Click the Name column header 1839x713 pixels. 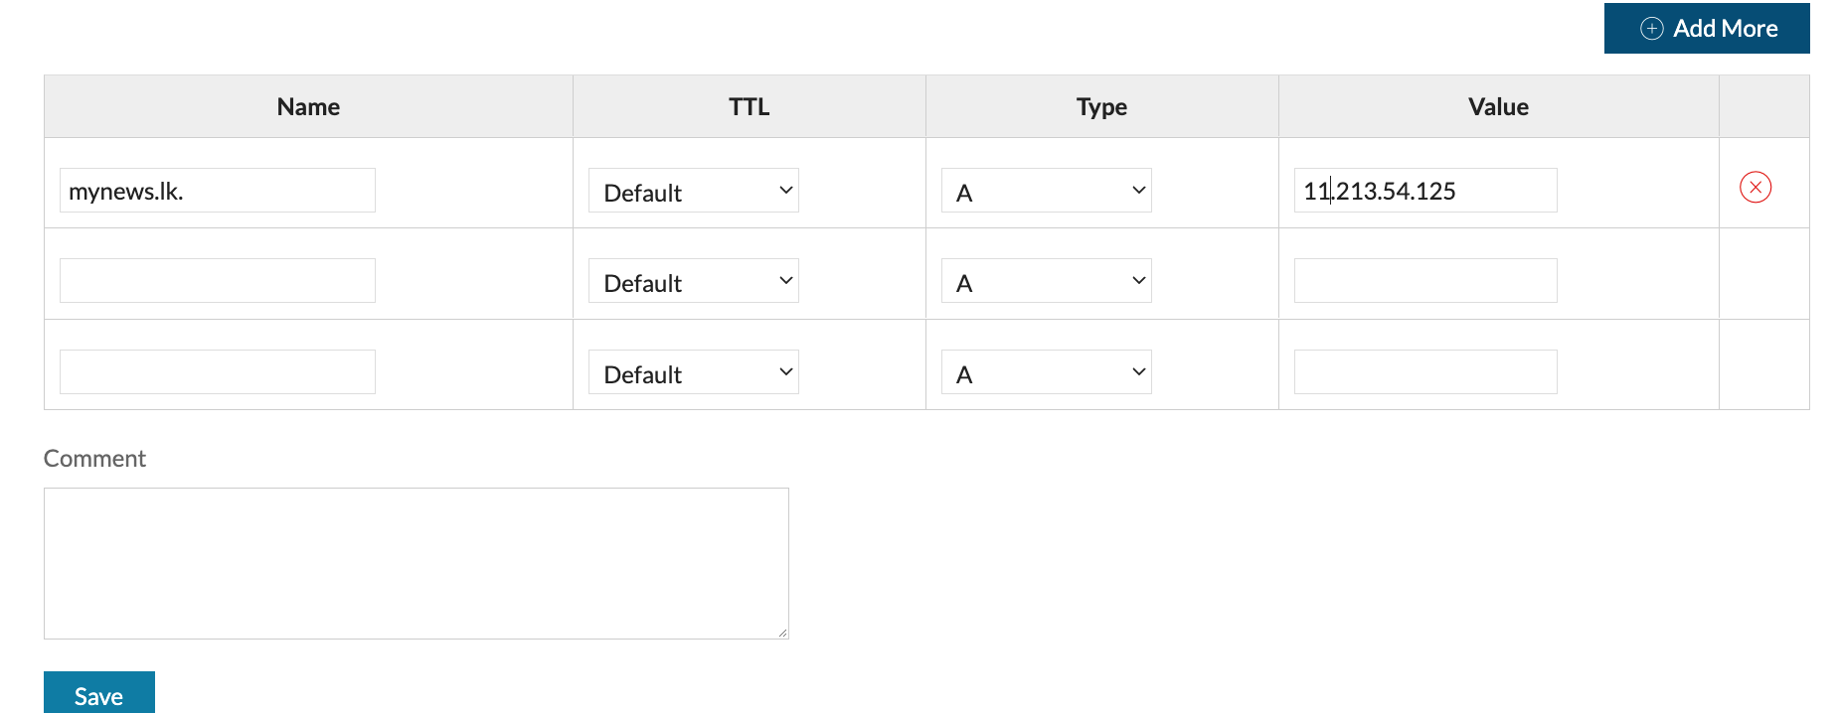click(308, 107)
